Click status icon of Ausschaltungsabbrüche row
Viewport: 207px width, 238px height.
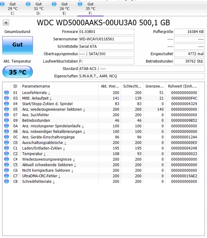click(6, 143)
